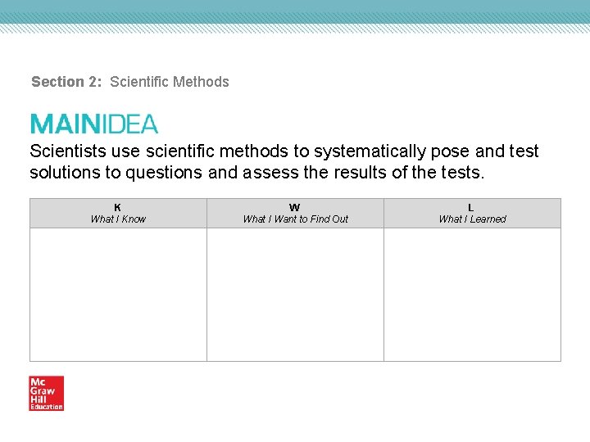Click the MAINIDEA heading graphic
The width and height of the screenshot is (590, 442).
[x=93, y=124]
